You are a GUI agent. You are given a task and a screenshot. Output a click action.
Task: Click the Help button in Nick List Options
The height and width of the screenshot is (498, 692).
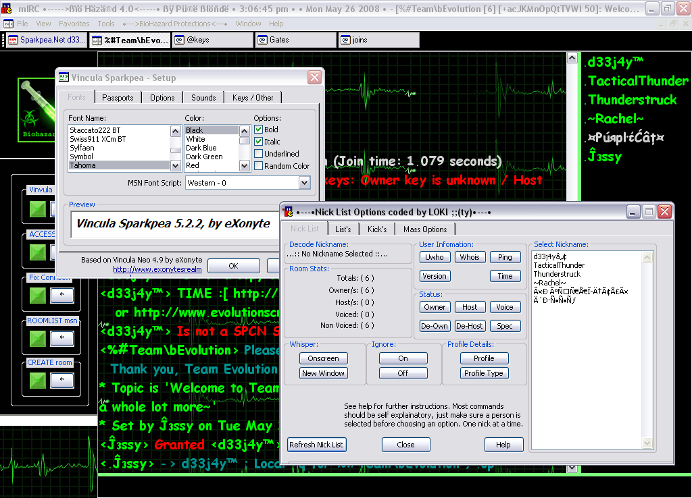[x=503, y=445]
